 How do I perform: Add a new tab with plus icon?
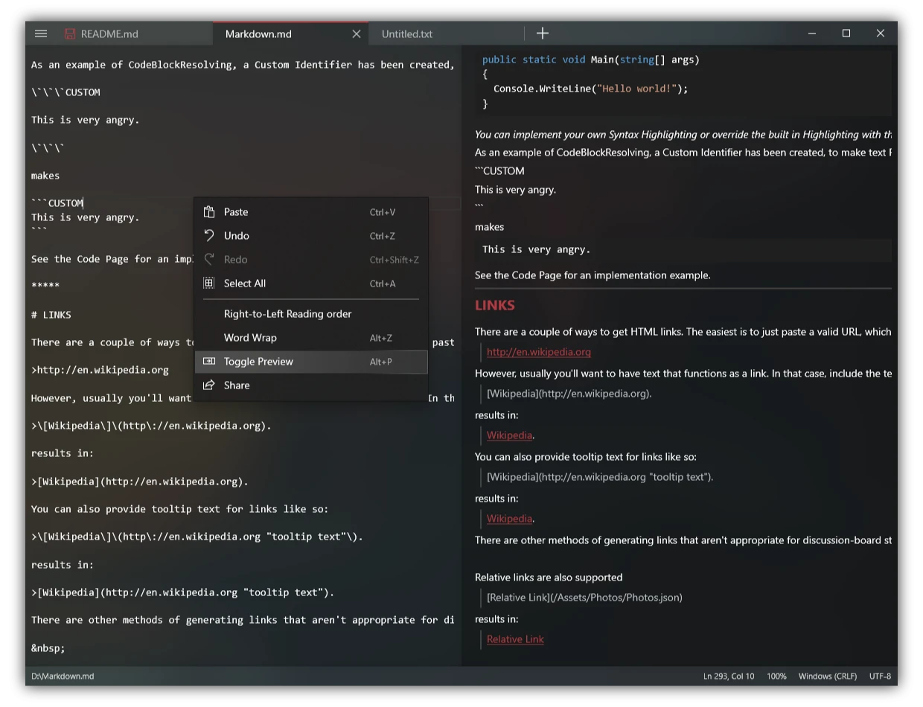tap(543, 33)
